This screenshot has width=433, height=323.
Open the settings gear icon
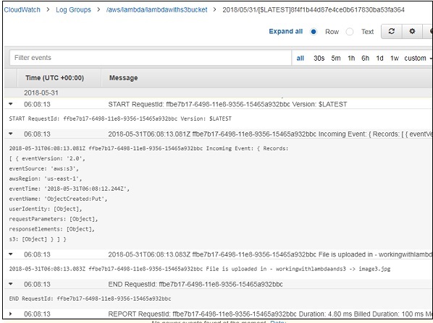point(412,31)
